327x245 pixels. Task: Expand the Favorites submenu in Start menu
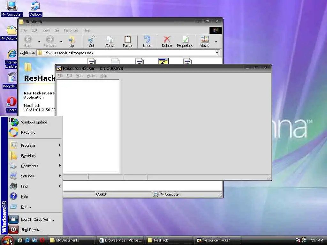[x=35, y=156]
